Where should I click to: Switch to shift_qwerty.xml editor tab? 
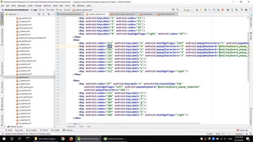coord(167,14)
